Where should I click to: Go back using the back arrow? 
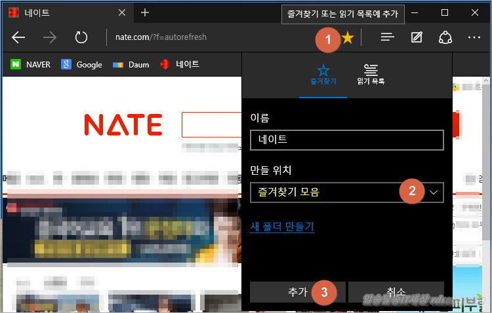point(18,37)
